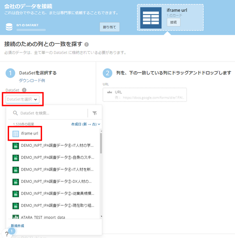
Task: Open the help question mark icon
Action: (x=7, y=234)
